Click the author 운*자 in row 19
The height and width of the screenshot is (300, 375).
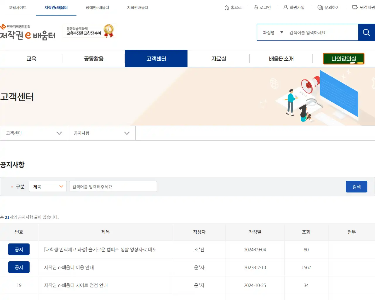(x=199, y=285)
